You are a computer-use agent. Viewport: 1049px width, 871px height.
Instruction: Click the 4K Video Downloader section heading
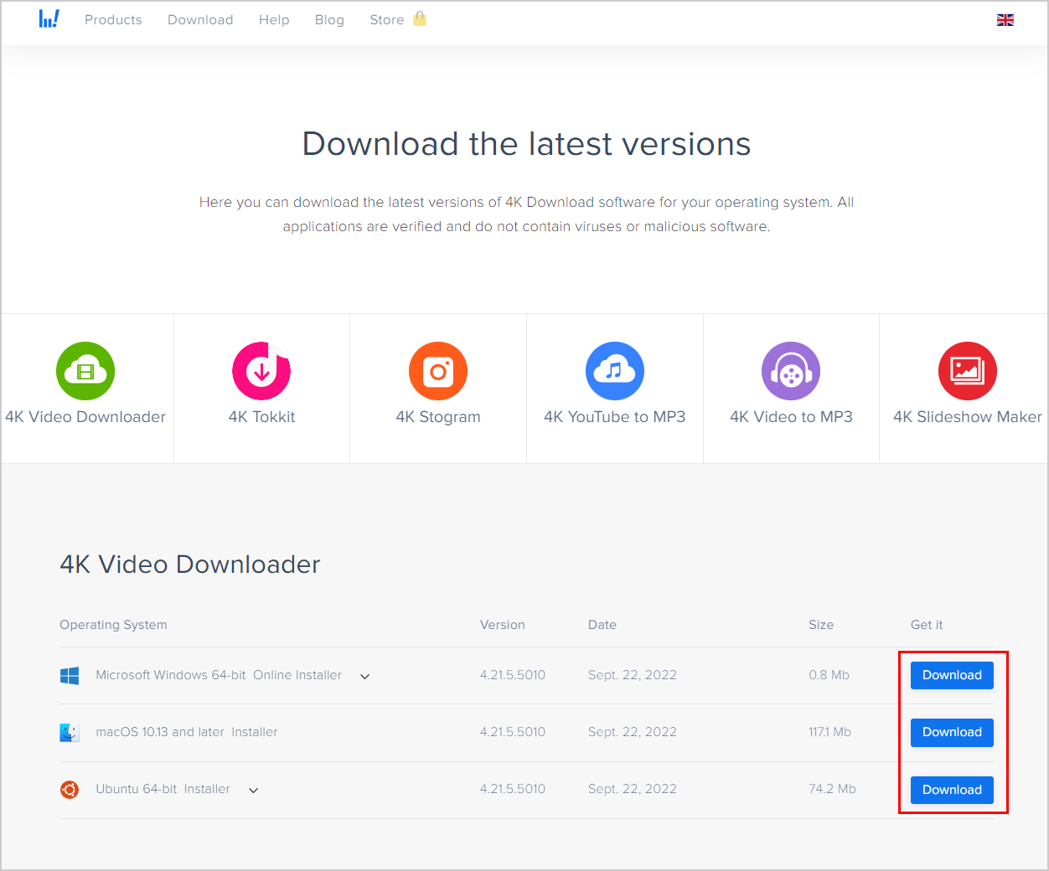[x=190, y=564]
